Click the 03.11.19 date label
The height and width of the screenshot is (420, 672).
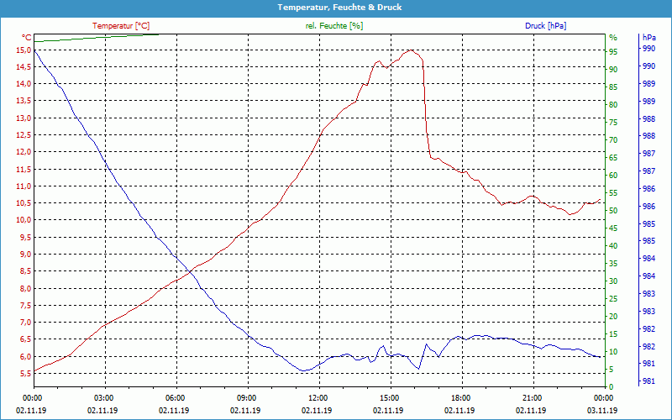603,411
